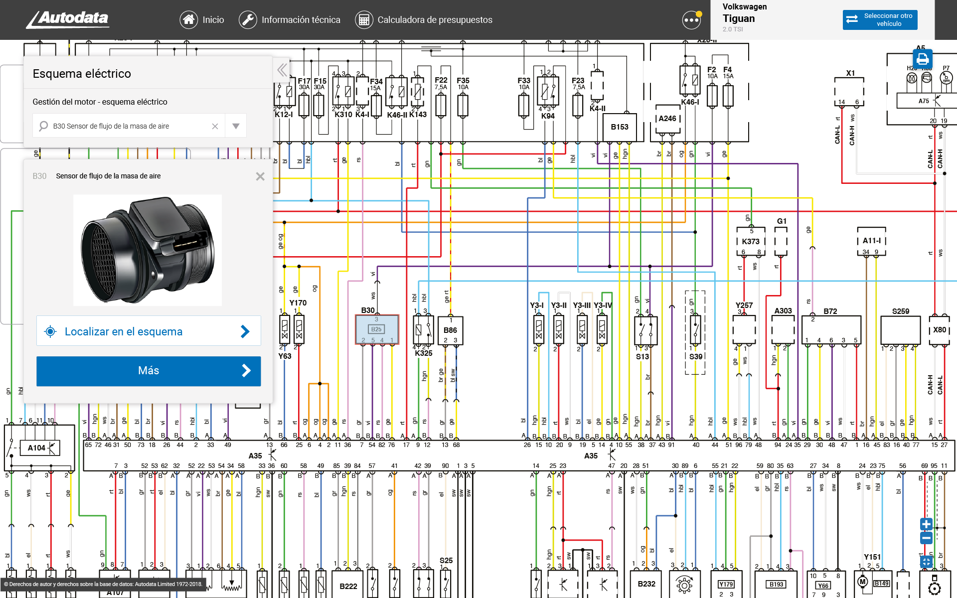Open the three-dots notifications menu
The image size is (957, 598).
tap(691, 20)
